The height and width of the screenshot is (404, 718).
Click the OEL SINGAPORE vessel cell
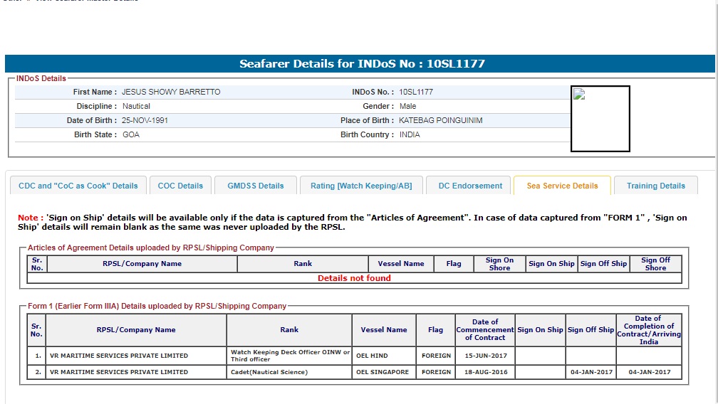click(384, 372)
